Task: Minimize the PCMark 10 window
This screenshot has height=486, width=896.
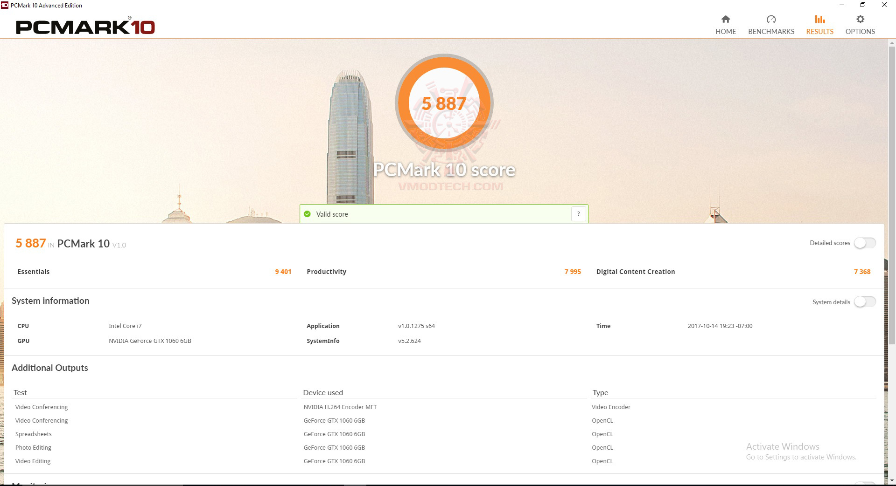Action: [842, 5]
